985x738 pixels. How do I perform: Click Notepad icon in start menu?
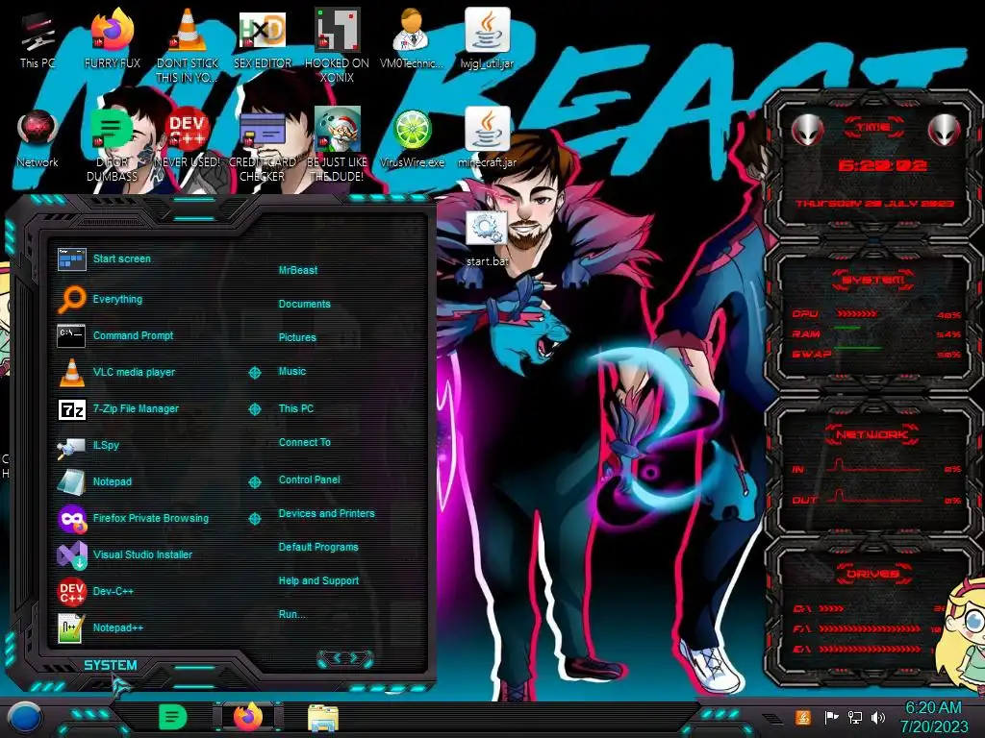[71, 482]
